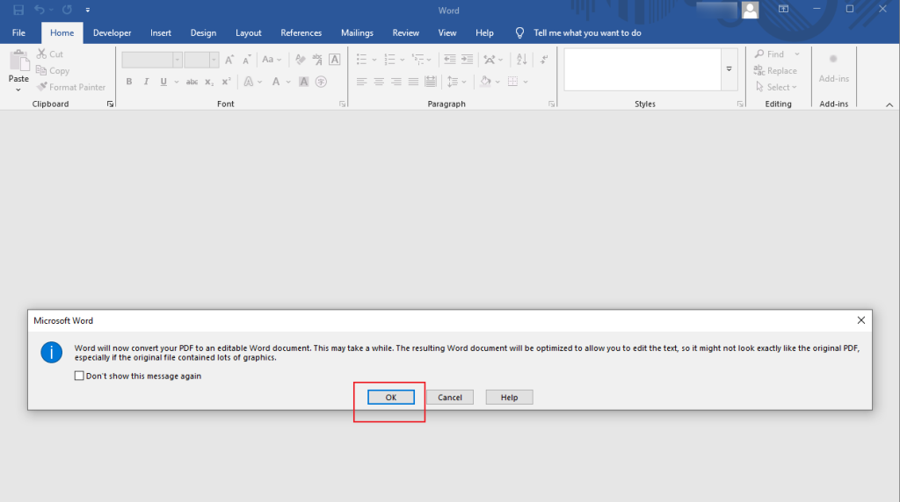Click the Undo arrow icon

point(39,10)
